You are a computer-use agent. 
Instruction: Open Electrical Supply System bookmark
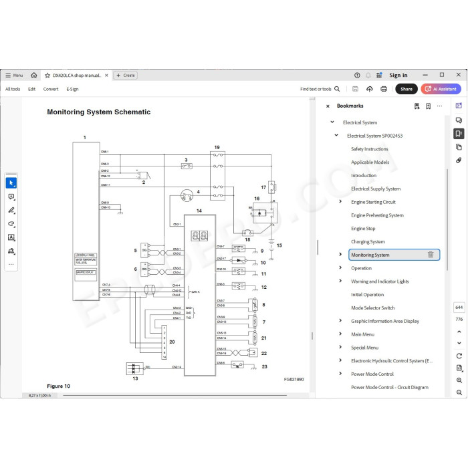tap(376, 189)
